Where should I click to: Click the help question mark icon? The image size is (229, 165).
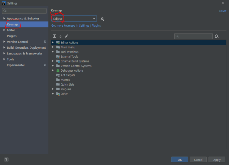pyautogui.click(x=6, y=159)
